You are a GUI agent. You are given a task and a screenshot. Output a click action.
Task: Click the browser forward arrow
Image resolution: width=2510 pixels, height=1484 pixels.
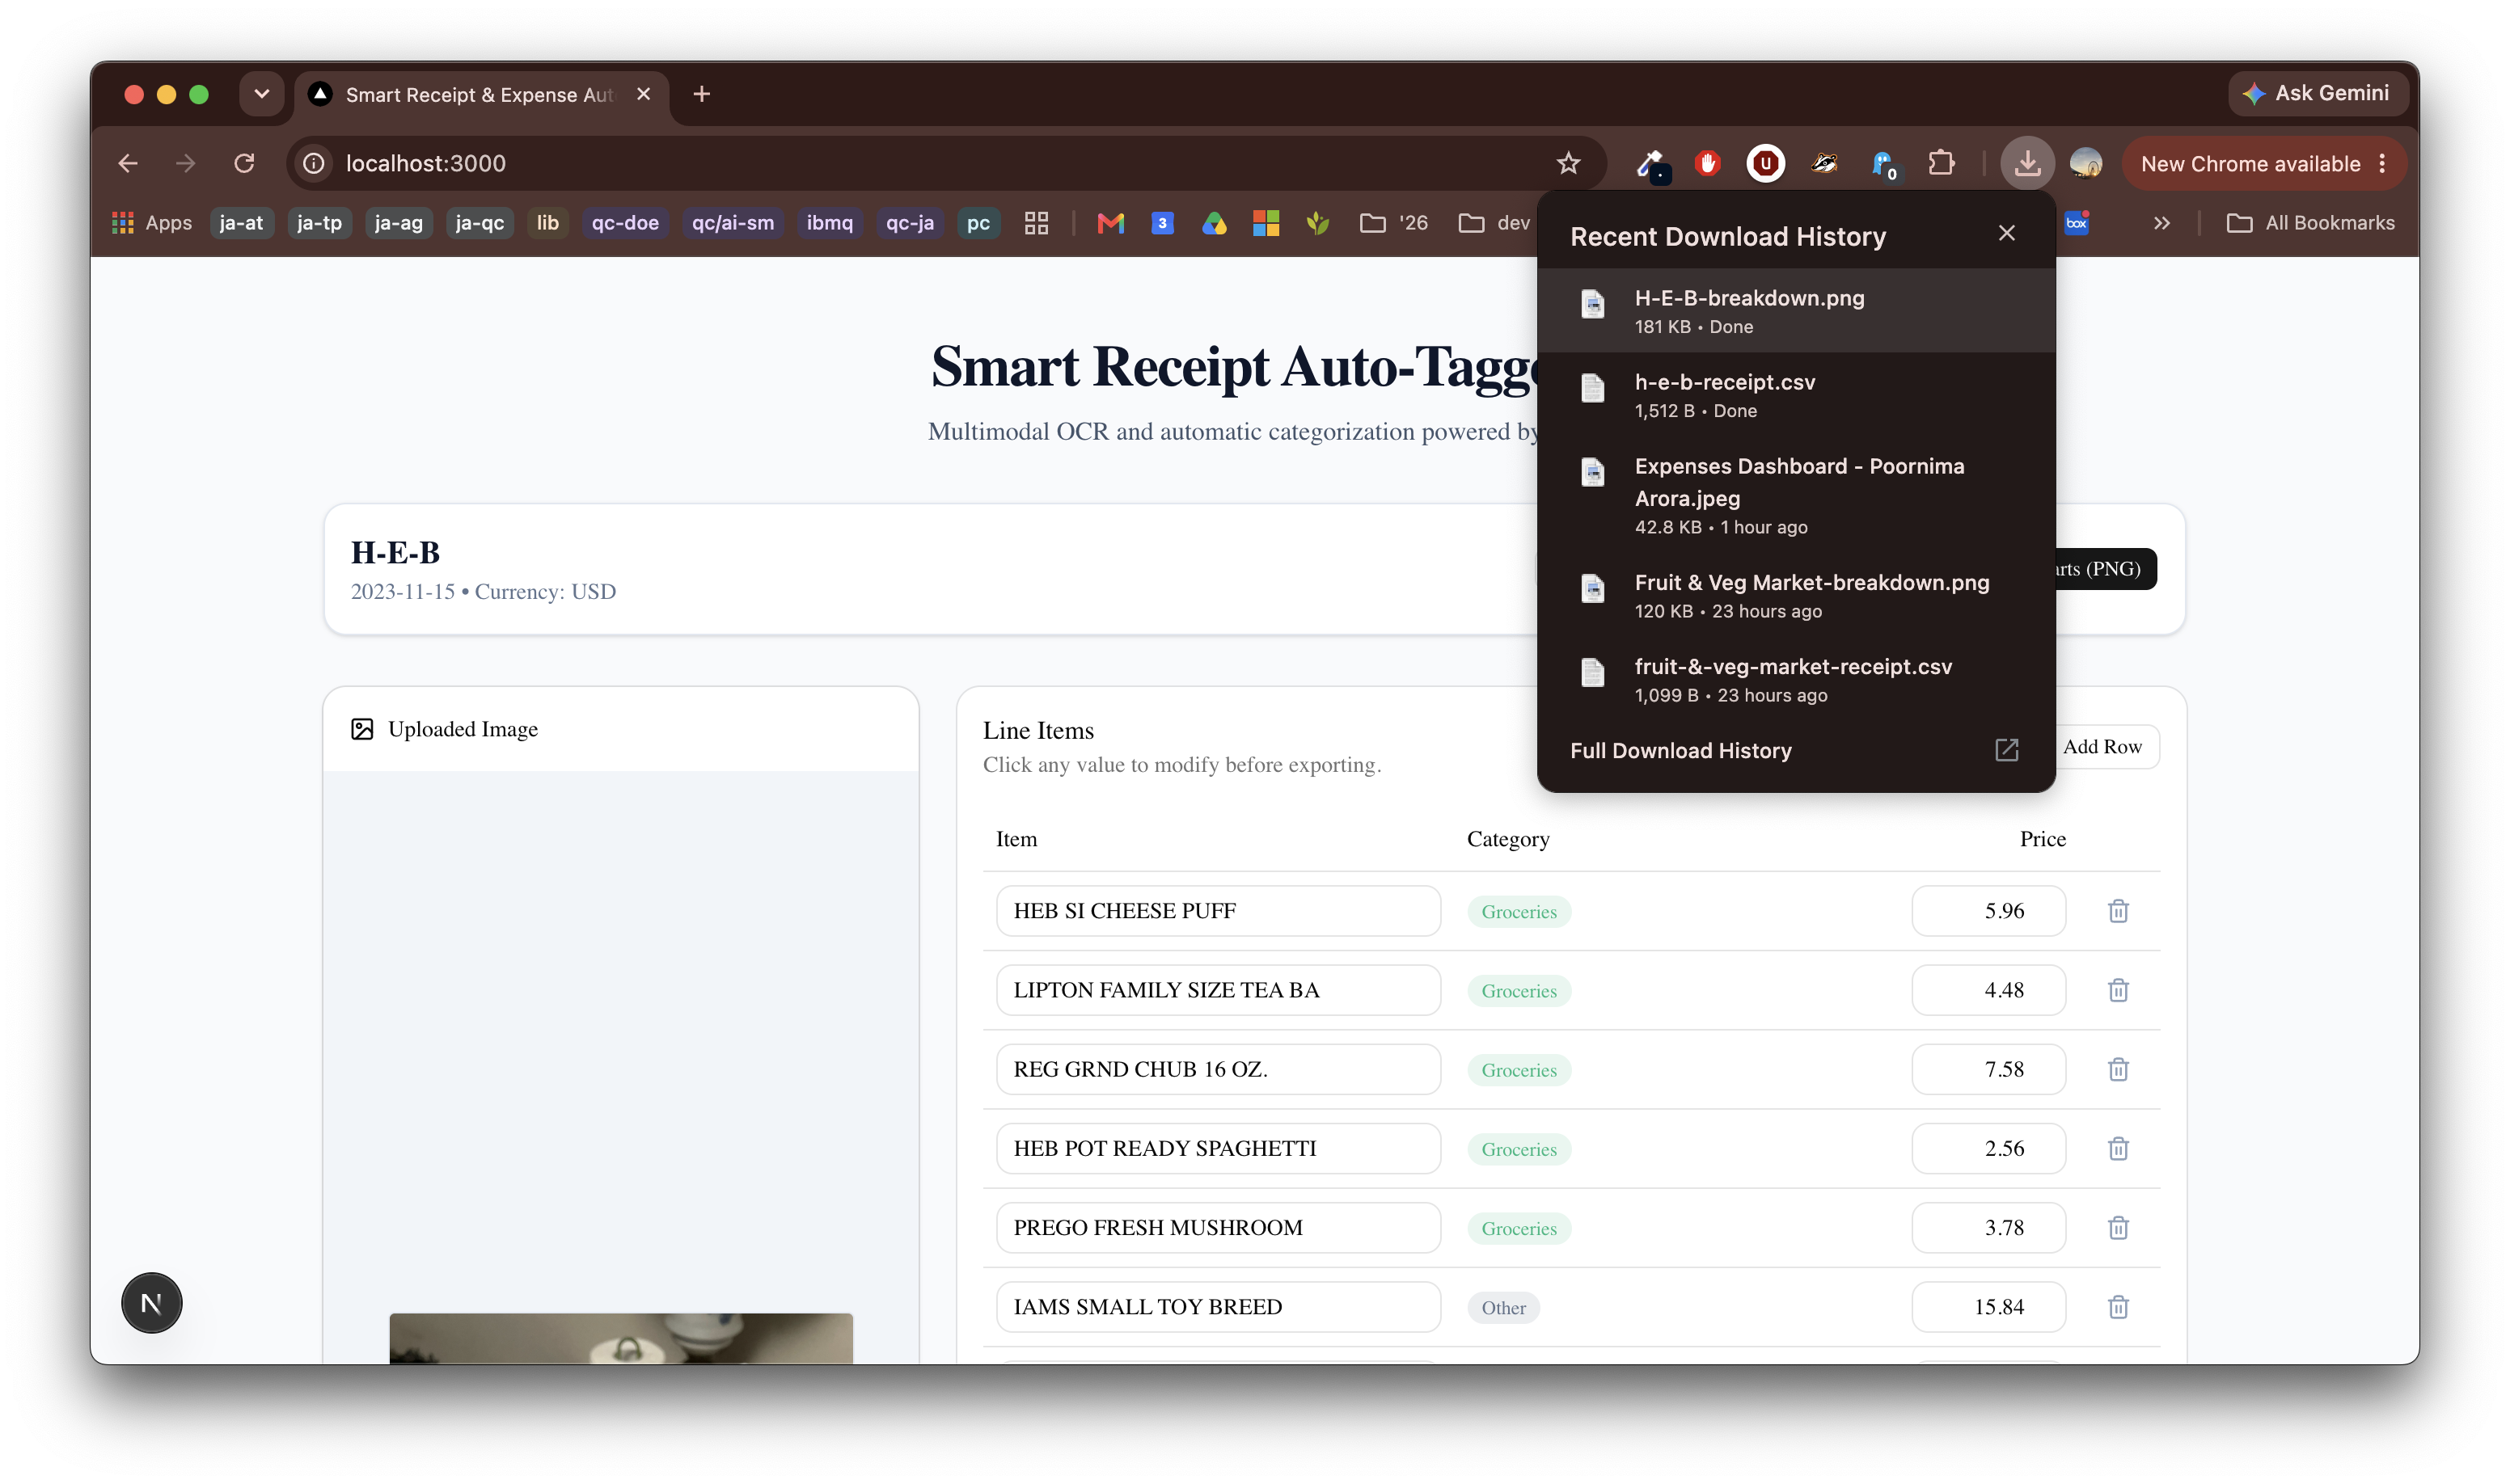185,163
